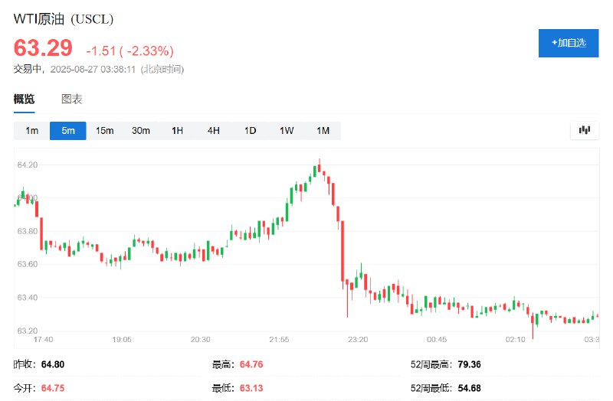Image resolution: width=613 pixels, height=401 pixels.
Task: Click the 52周最高 value 79.36
Action: pyautogui.click(x=469, y=365)
